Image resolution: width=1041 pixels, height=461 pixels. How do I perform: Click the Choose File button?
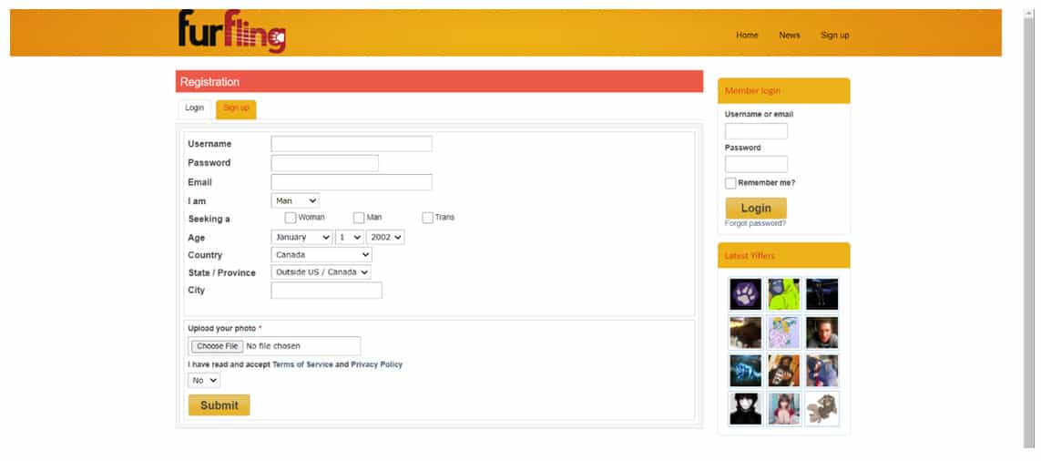pyautogui.click(x=217, y=346)
